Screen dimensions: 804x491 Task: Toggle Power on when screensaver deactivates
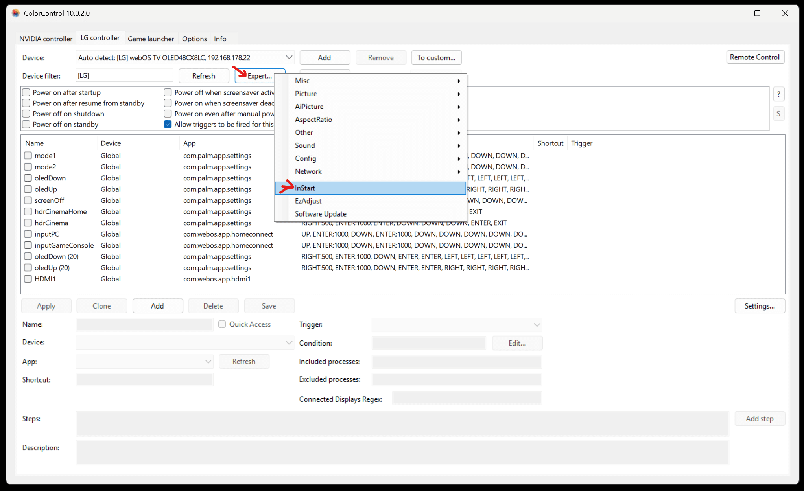(x=168, y=103)
